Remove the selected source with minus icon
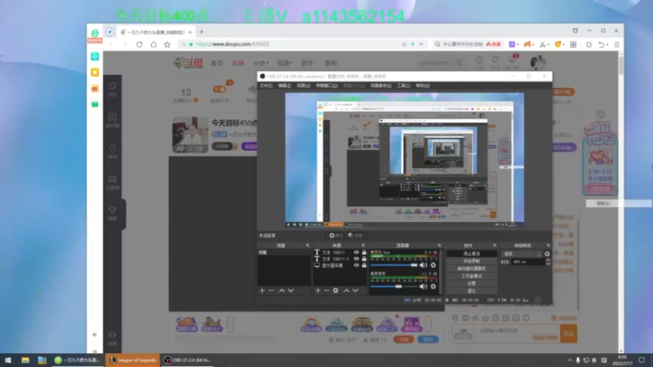Screen dimensions: 653x367 pyautogui.click(x=326, y=290)
